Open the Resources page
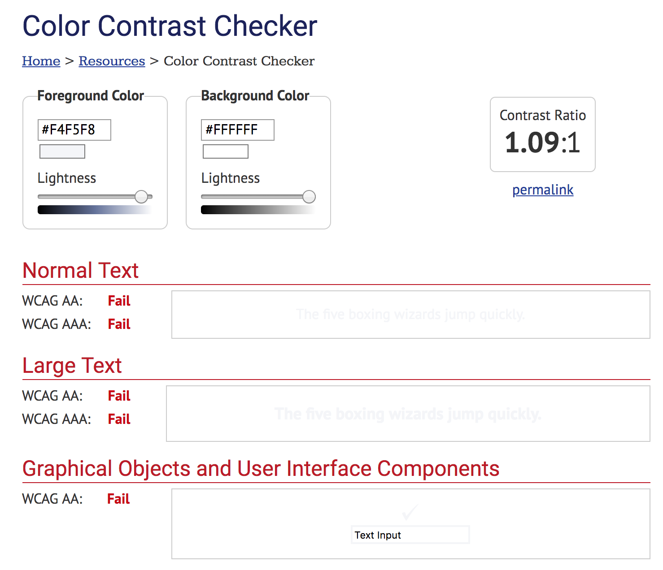Viewport: 663px width, 570px height. coord(112,61)
